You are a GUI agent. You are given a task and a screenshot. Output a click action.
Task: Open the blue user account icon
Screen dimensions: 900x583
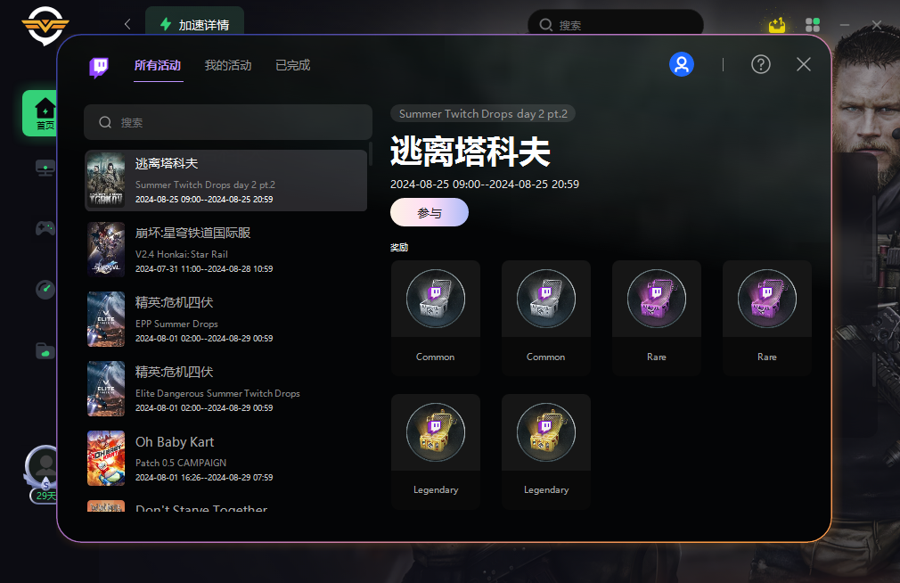pos(682,64)
